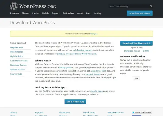Open Requirements in sidebar
Screen dimensions: 163x116
coord(17,47)
